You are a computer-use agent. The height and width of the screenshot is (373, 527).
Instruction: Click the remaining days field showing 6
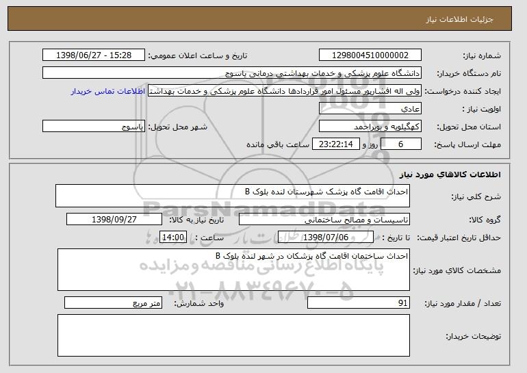point(400,144)
